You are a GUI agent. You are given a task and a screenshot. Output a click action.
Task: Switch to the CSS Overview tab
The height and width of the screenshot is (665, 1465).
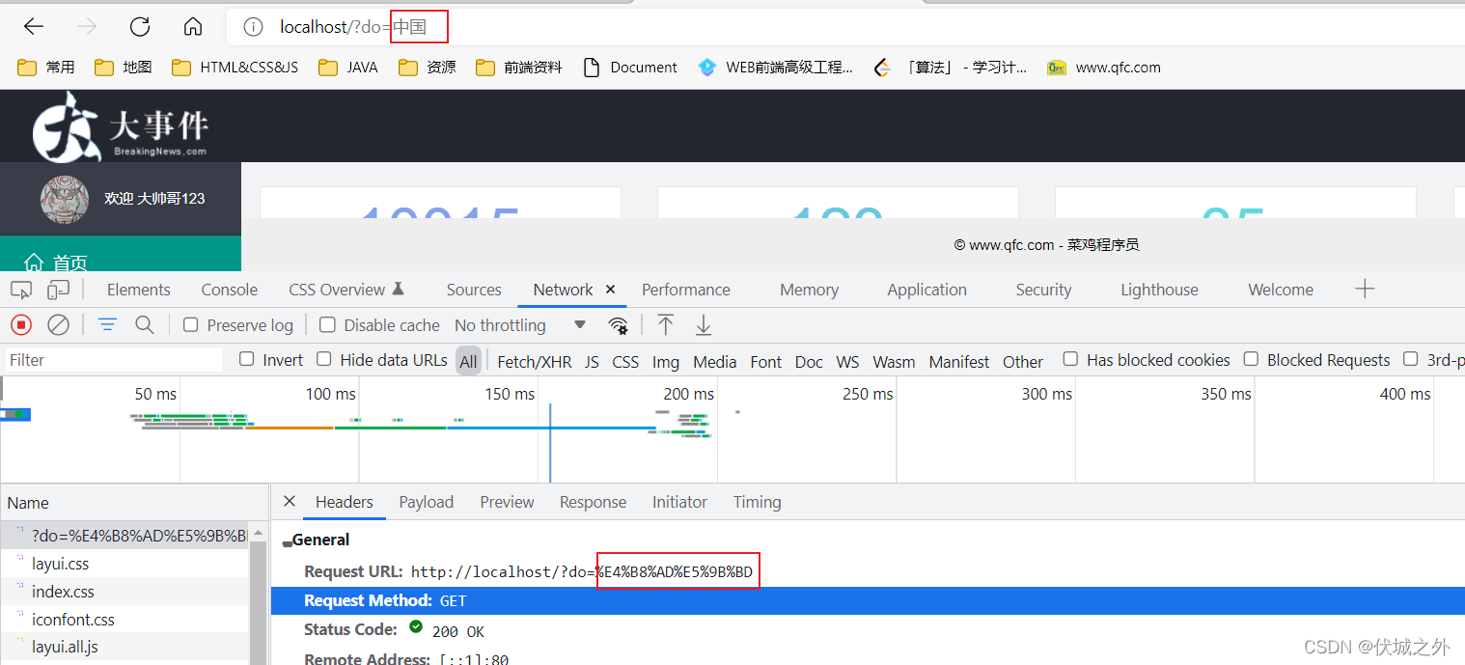(x=346, y=290)
